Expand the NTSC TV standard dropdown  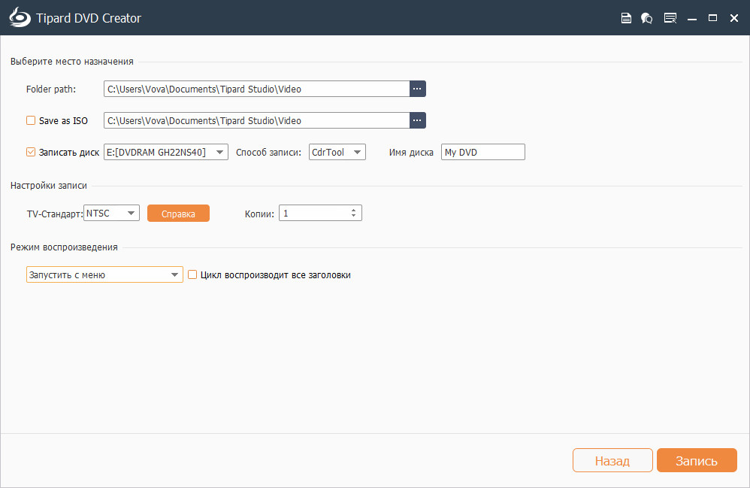(111, 213)
